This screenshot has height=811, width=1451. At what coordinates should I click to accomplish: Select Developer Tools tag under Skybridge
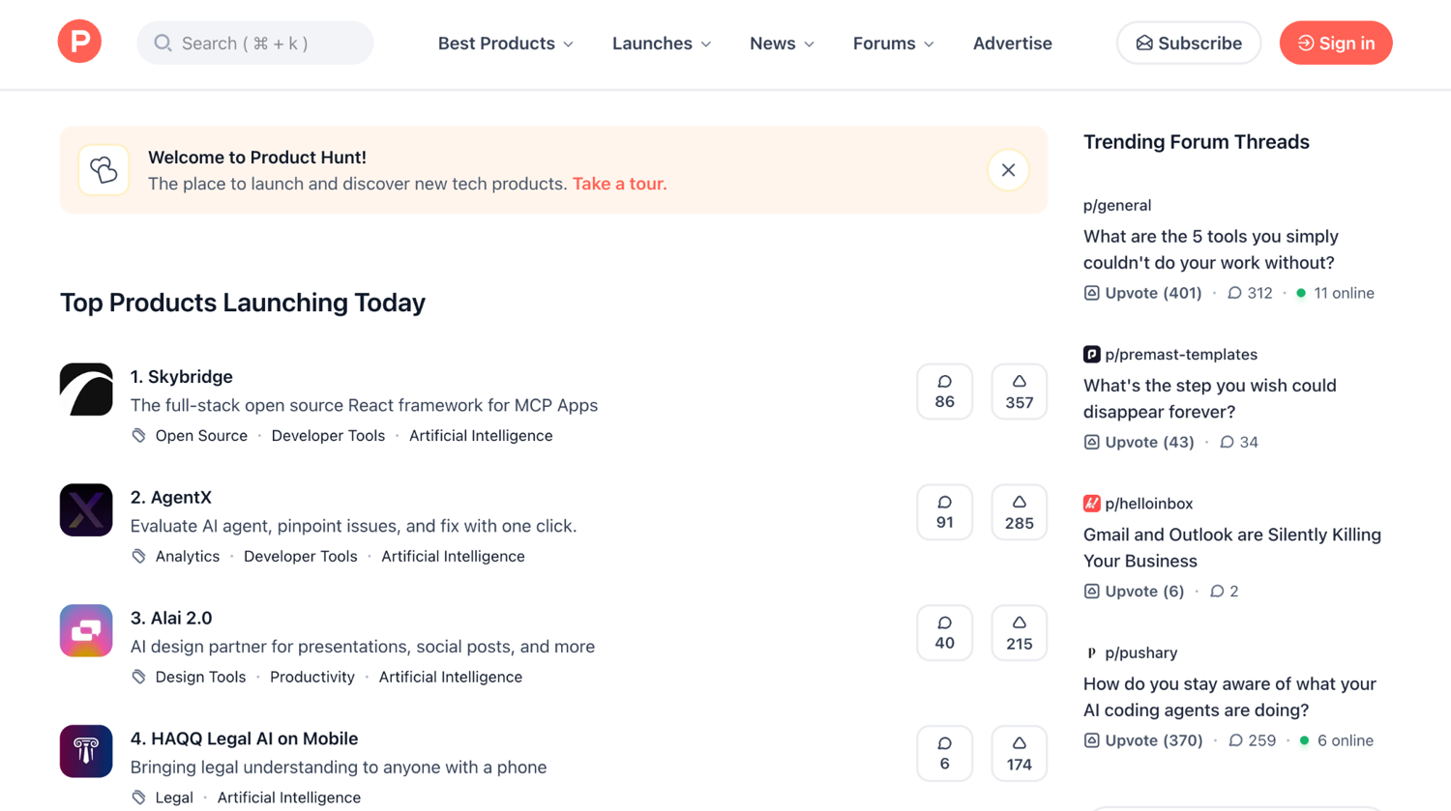coord(328,436)
